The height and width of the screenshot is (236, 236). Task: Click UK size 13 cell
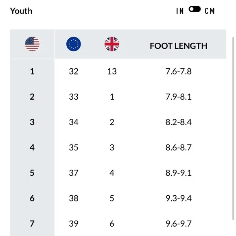pos(112,71)
